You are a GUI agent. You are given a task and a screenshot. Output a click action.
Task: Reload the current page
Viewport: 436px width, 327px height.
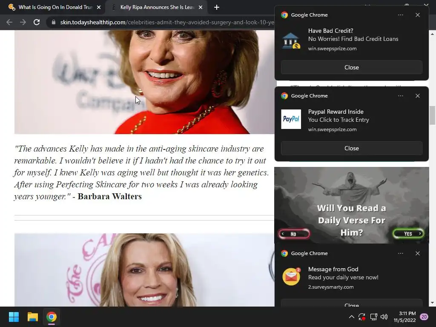coord(37,22)
